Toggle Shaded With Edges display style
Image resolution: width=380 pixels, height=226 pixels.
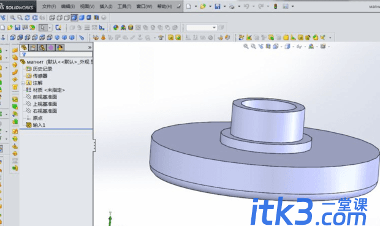pos(74,18)
